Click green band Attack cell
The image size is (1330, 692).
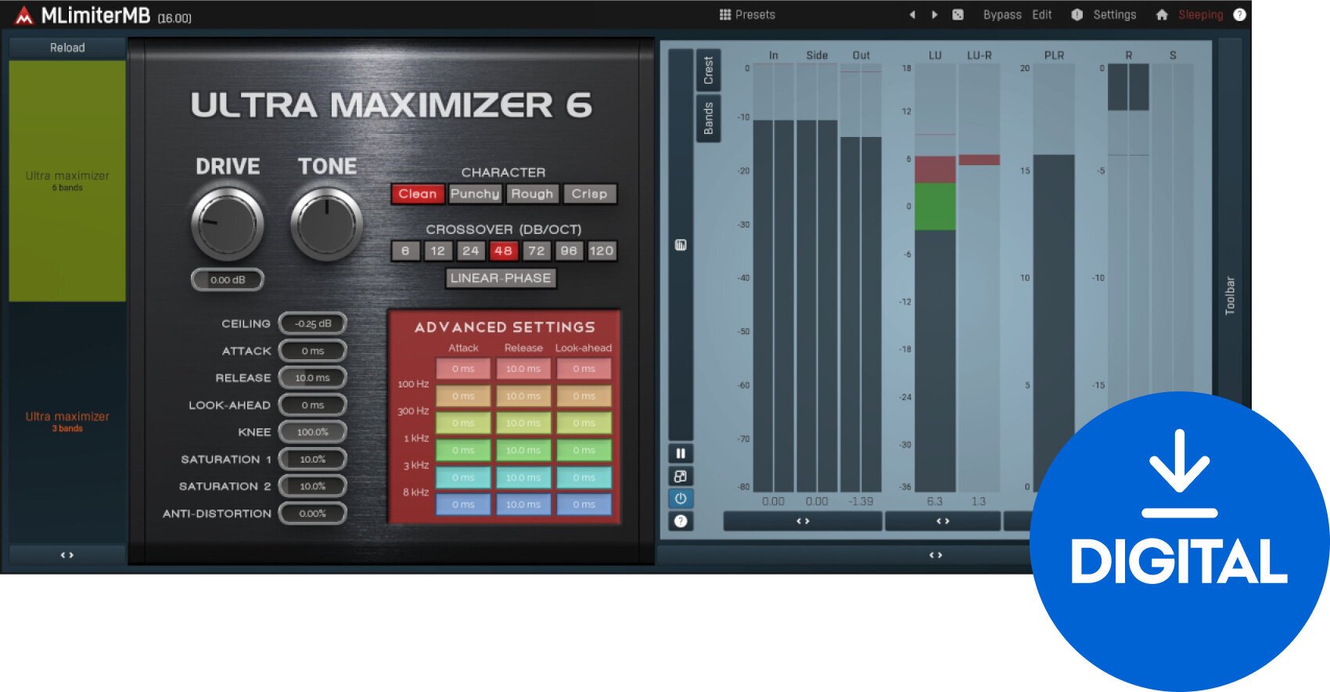point(463,450)
